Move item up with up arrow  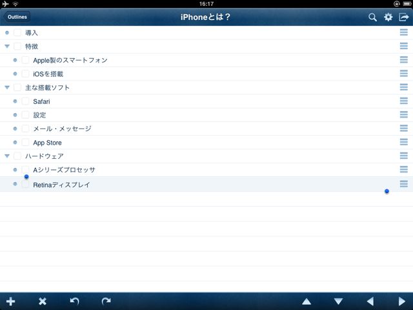[x=307, y=302]
